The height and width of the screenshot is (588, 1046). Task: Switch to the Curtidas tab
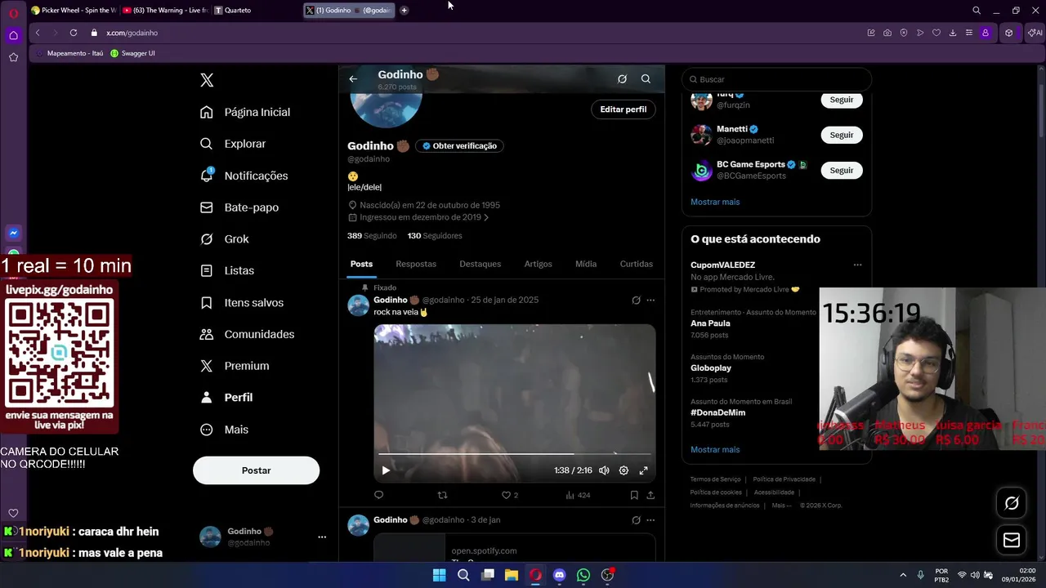(x=636, y=264)
